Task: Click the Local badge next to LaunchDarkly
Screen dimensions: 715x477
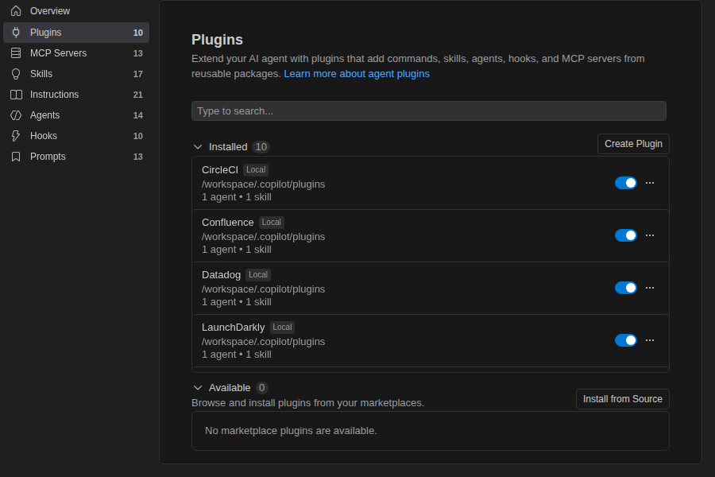Action: (x=282, y=328)
